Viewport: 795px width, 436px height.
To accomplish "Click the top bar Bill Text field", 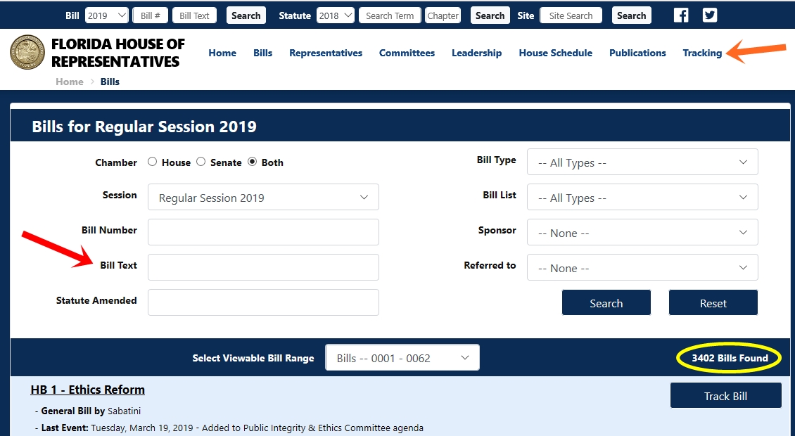I will [x=195, y=15].
